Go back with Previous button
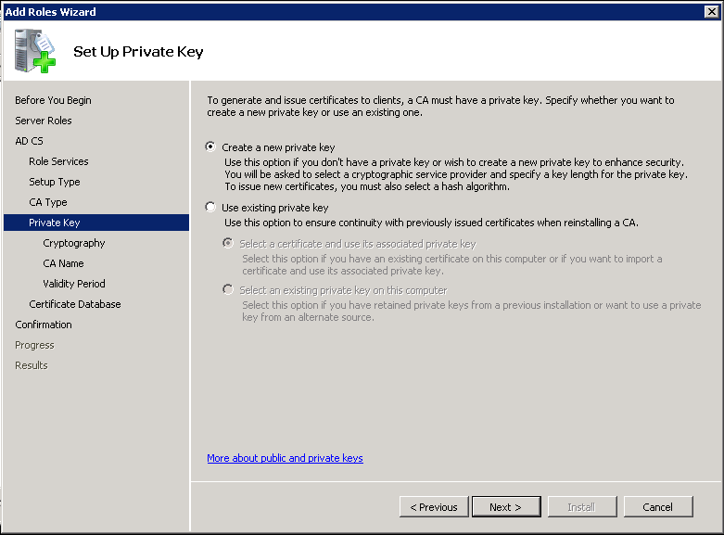724x535 pixels. point(433,507)
